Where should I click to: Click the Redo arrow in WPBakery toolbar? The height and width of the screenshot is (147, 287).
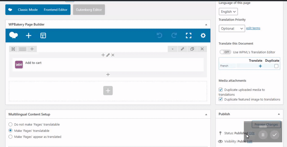(x=174, y=35)
